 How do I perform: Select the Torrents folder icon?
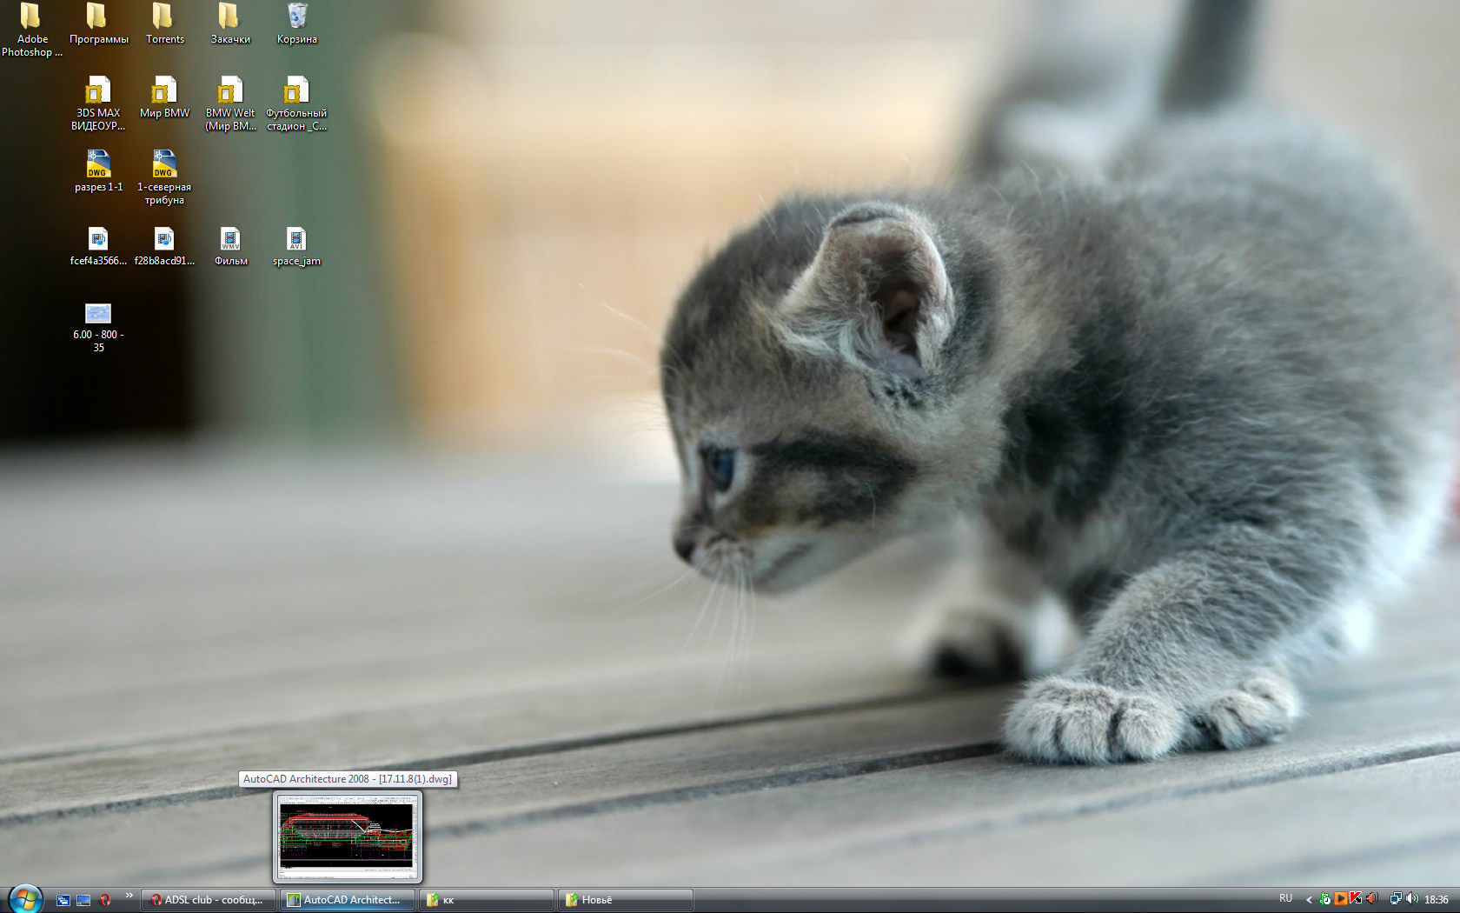pos(164,17)
